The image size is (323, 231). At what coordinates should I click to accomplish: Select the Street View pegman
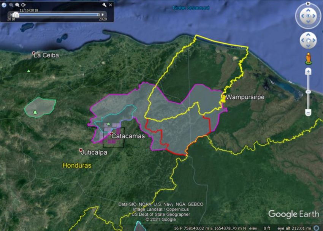pyautogui.click(x=308, y=59)
